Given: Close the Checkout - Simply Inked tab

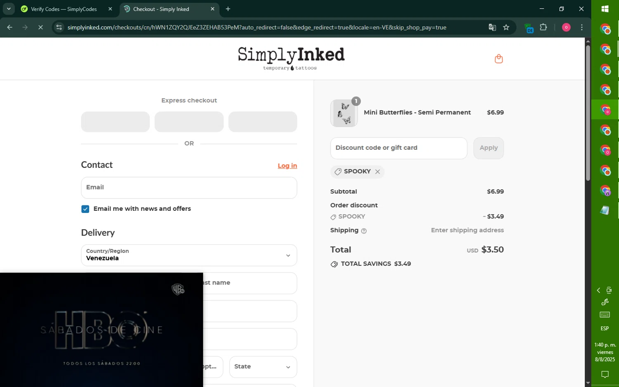Looking at the screenshot, I should 213,9.
